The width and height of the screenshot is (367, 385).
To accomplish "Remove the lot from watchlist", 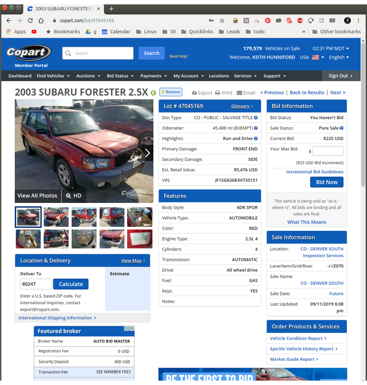I will [x=171, y=92].
